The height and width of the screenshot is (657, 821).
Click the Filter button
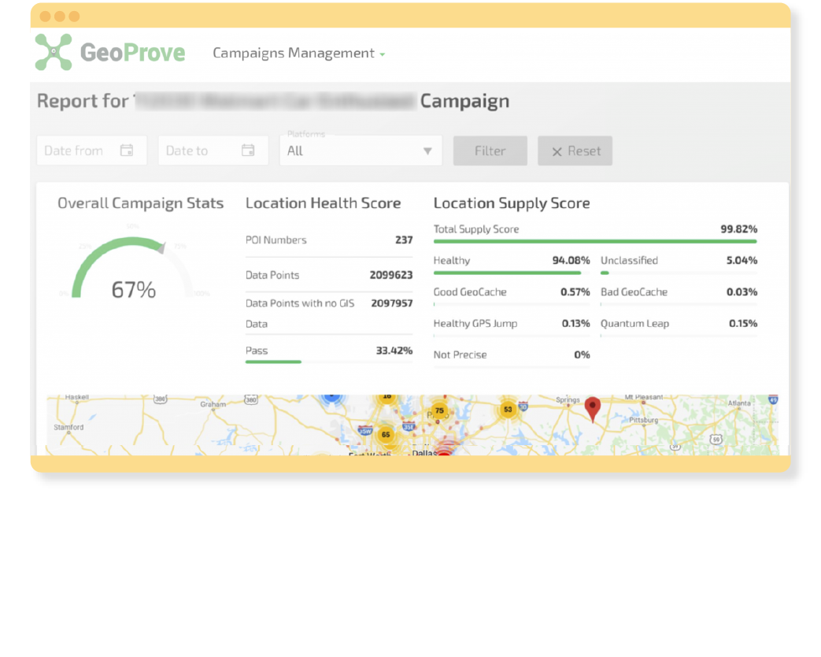coord(490,151)
